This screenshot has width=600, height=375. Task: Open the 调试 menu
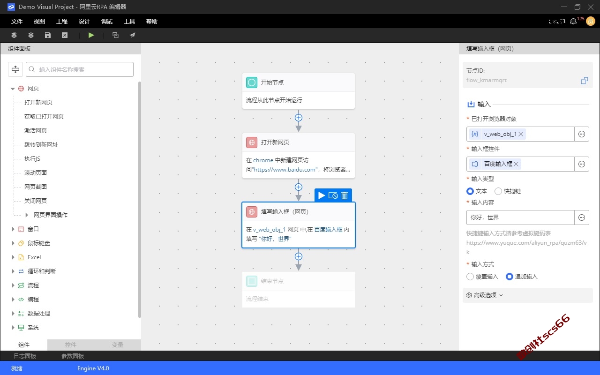pos(107,22)
